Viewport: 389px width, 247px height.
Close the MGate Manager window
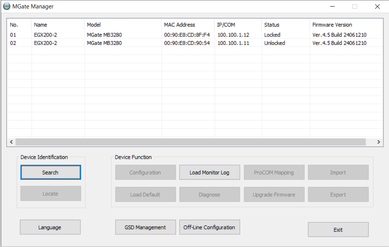pos(377,7)
